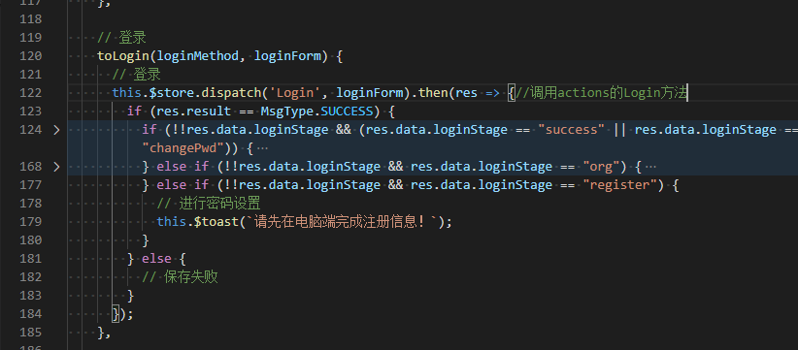The height and width of the screenshot is (350, 798).
Task: Expand ellipsis after "changePwd")) {
Action: (x=263, y=148)
